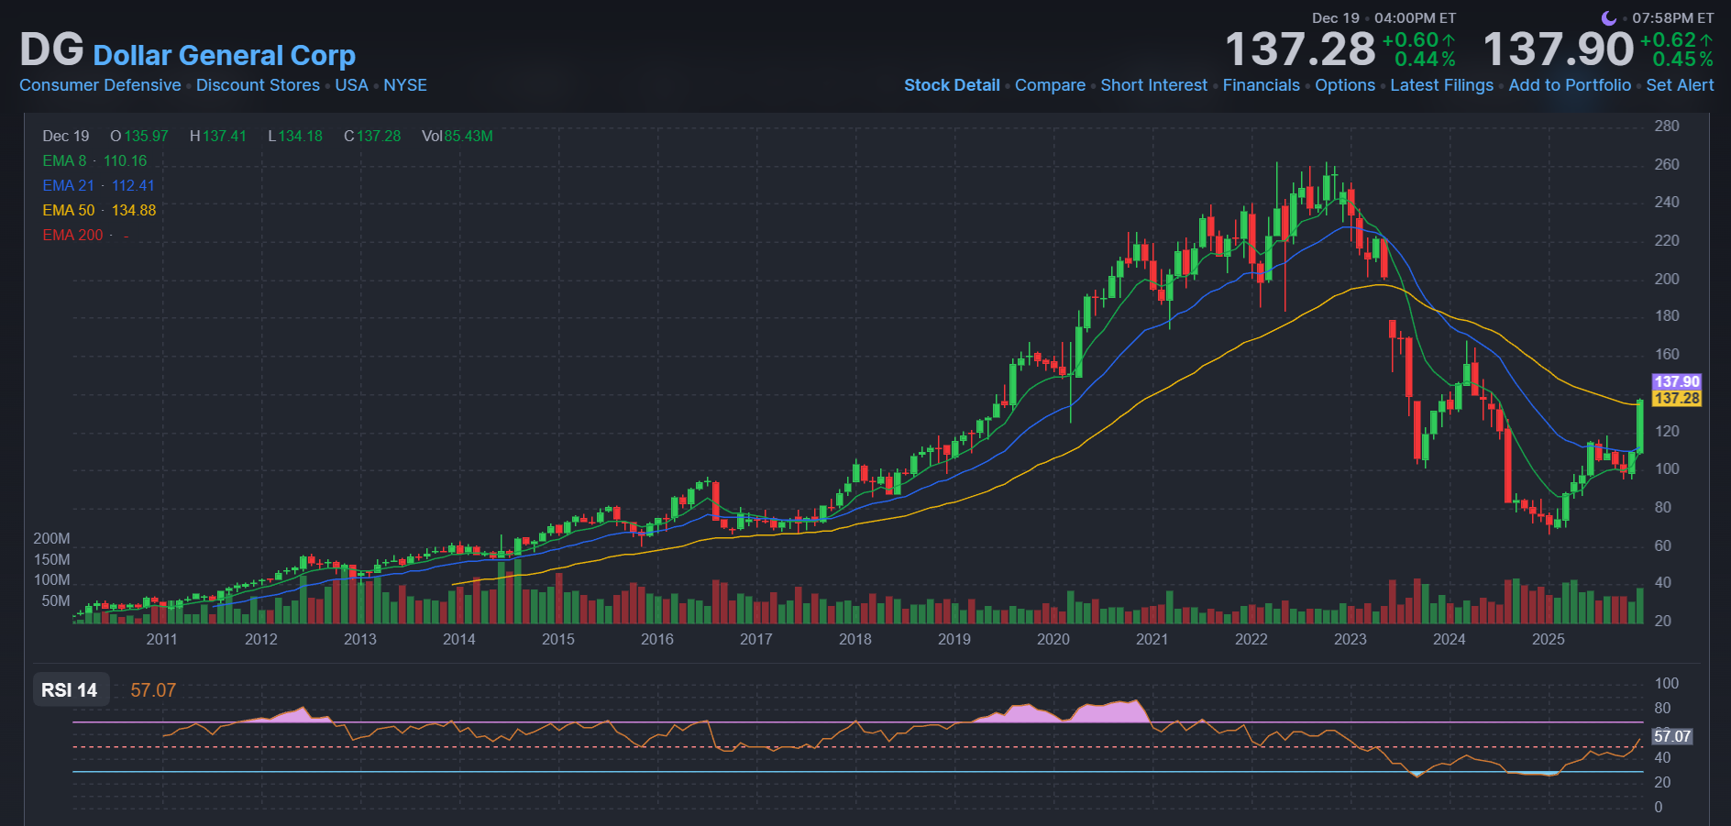The width and height of the screenshot is (1731, 826).
Task: Click the Vol 85.43M readout
Action: point(457,136)
